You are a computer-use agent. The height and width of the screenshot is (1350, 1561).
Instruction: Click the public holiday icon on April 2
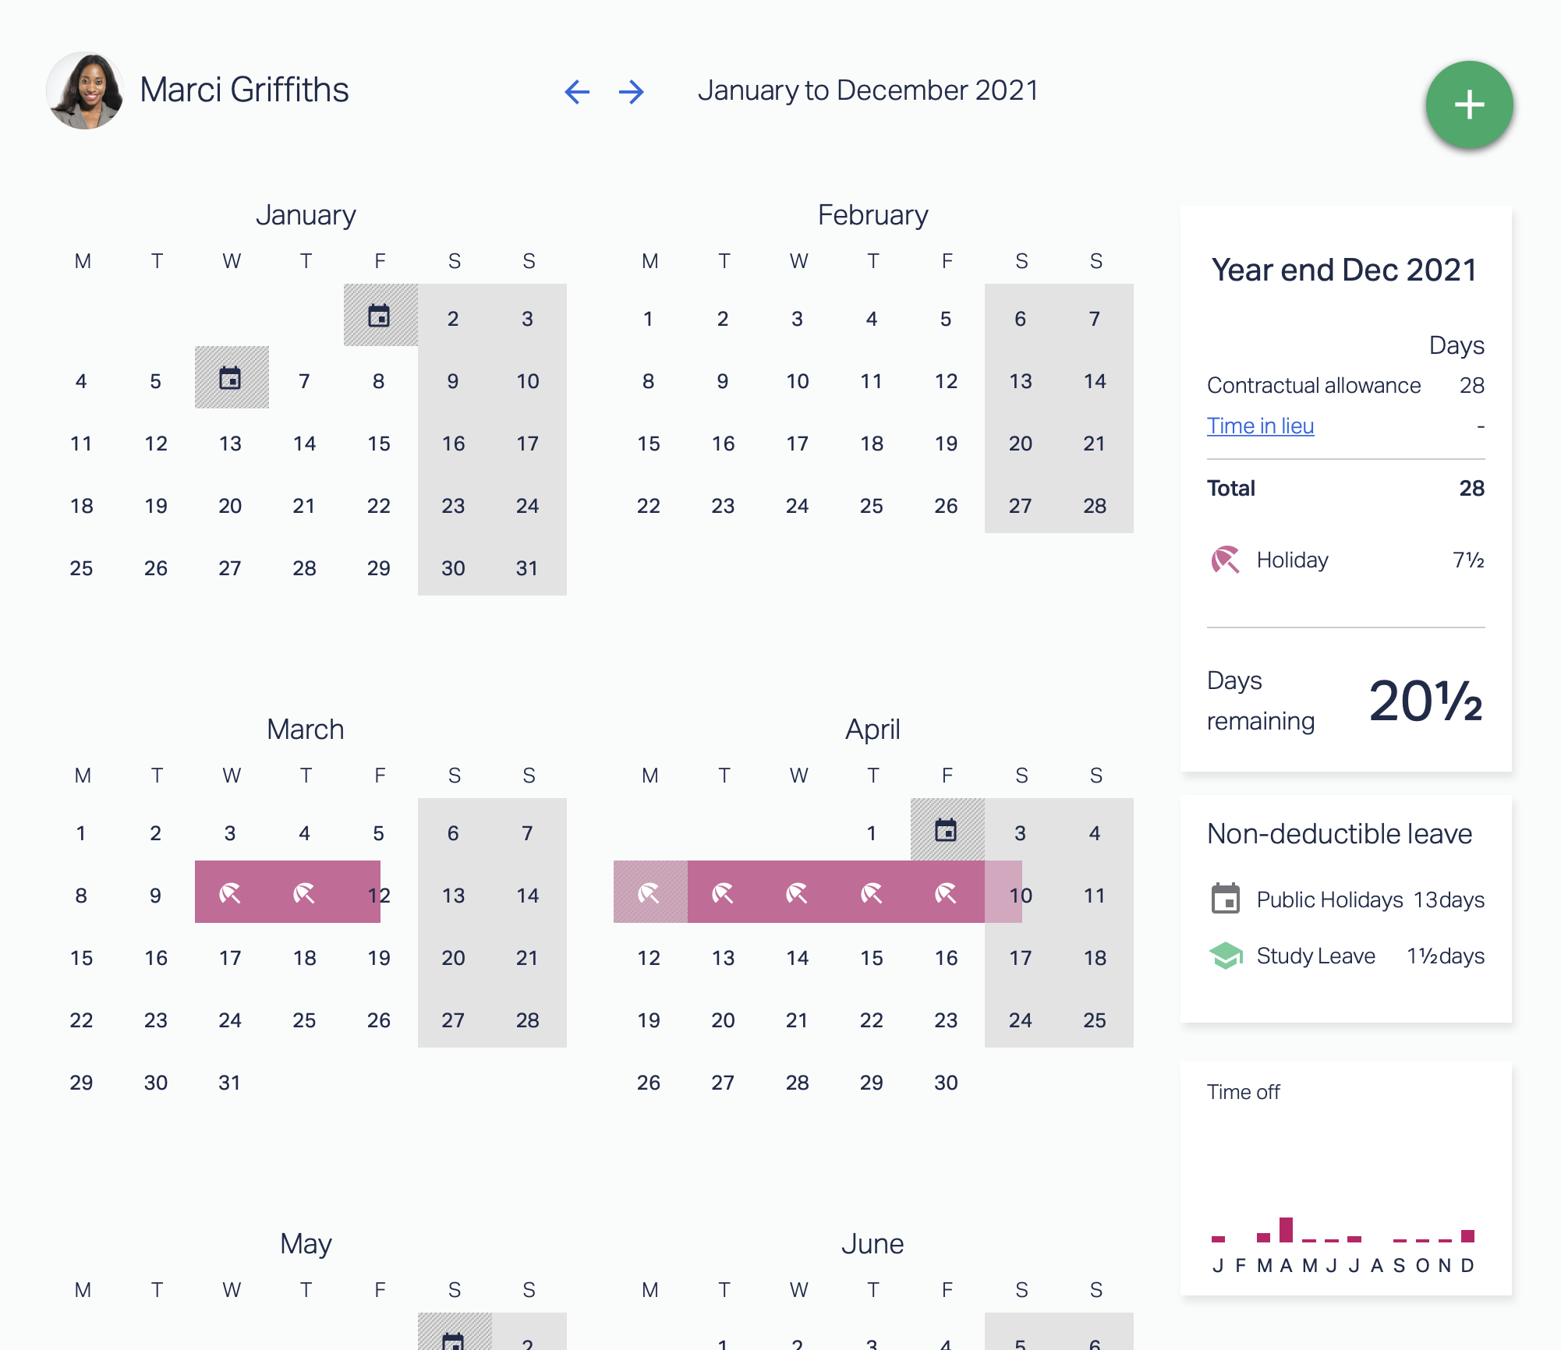coord(946,830)
